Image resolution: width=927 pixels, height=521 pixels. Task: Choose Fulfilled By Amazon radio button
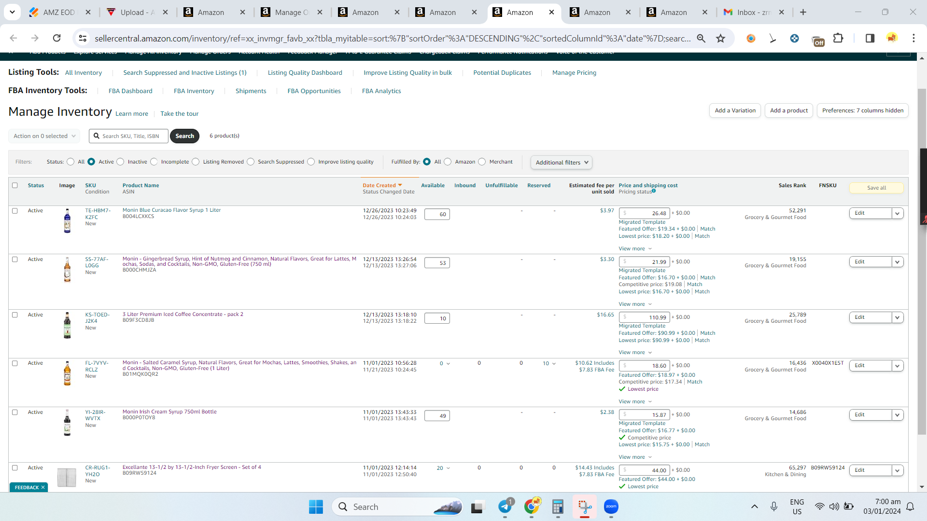click(x=448, y=162)
